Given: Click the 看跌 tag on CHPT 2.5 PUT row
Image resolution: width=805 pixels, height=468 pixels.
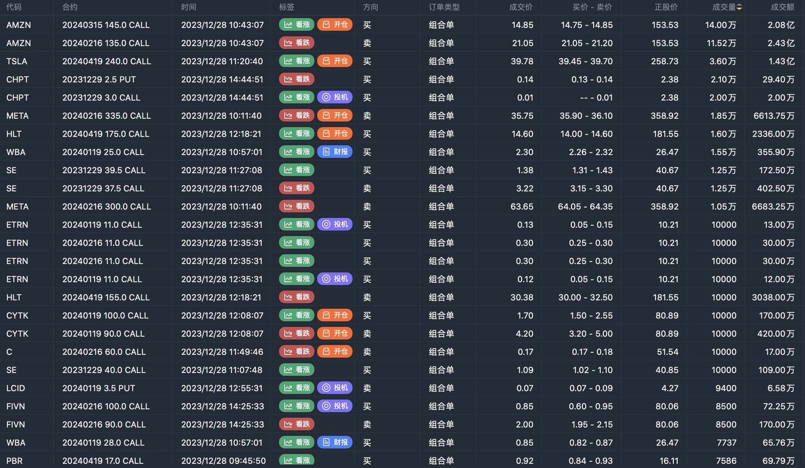Looking at the screenshot, I should [297, 79].
